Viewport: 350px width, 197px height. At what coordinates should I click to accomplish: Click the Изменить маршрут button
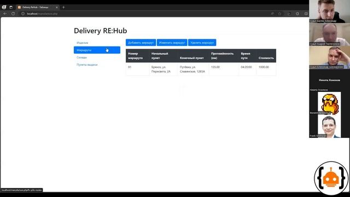(172, 43)
